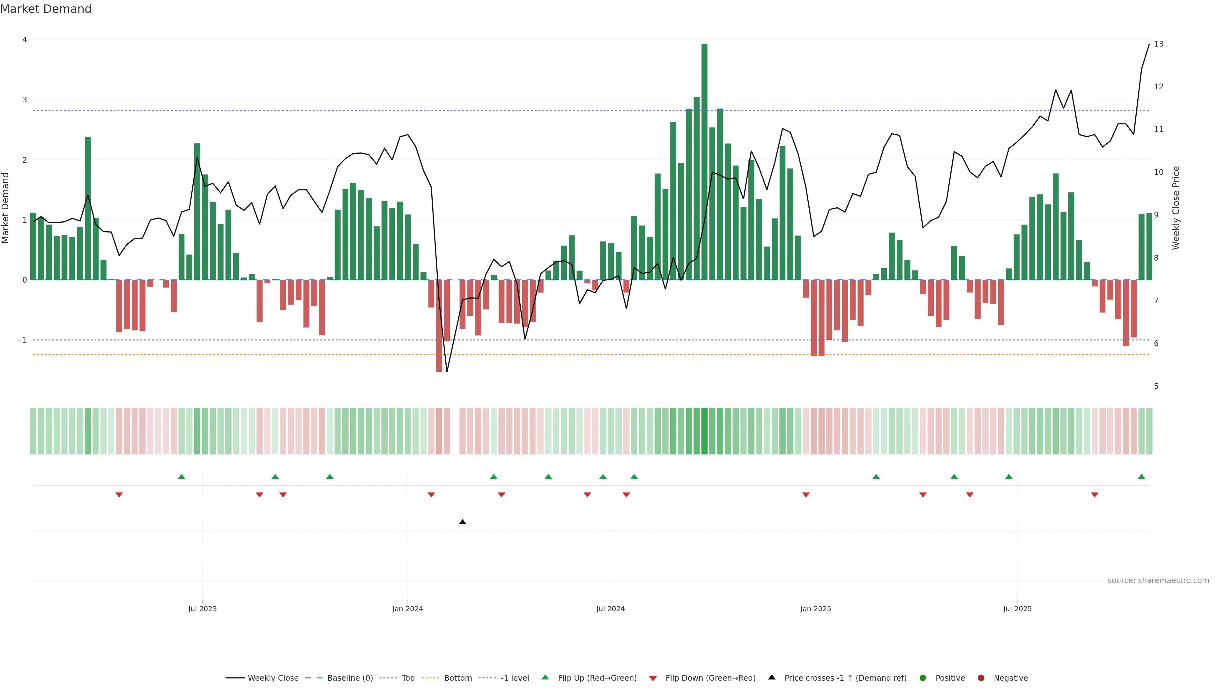Click the tallest green demand bar
The width and height of the screenshot is (1225, 689).
click(704, 162)
